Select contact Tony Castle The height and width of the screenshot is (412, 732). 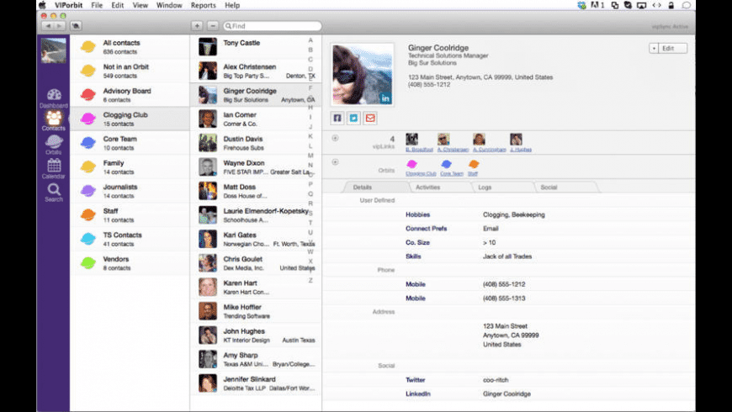(256, 46)
